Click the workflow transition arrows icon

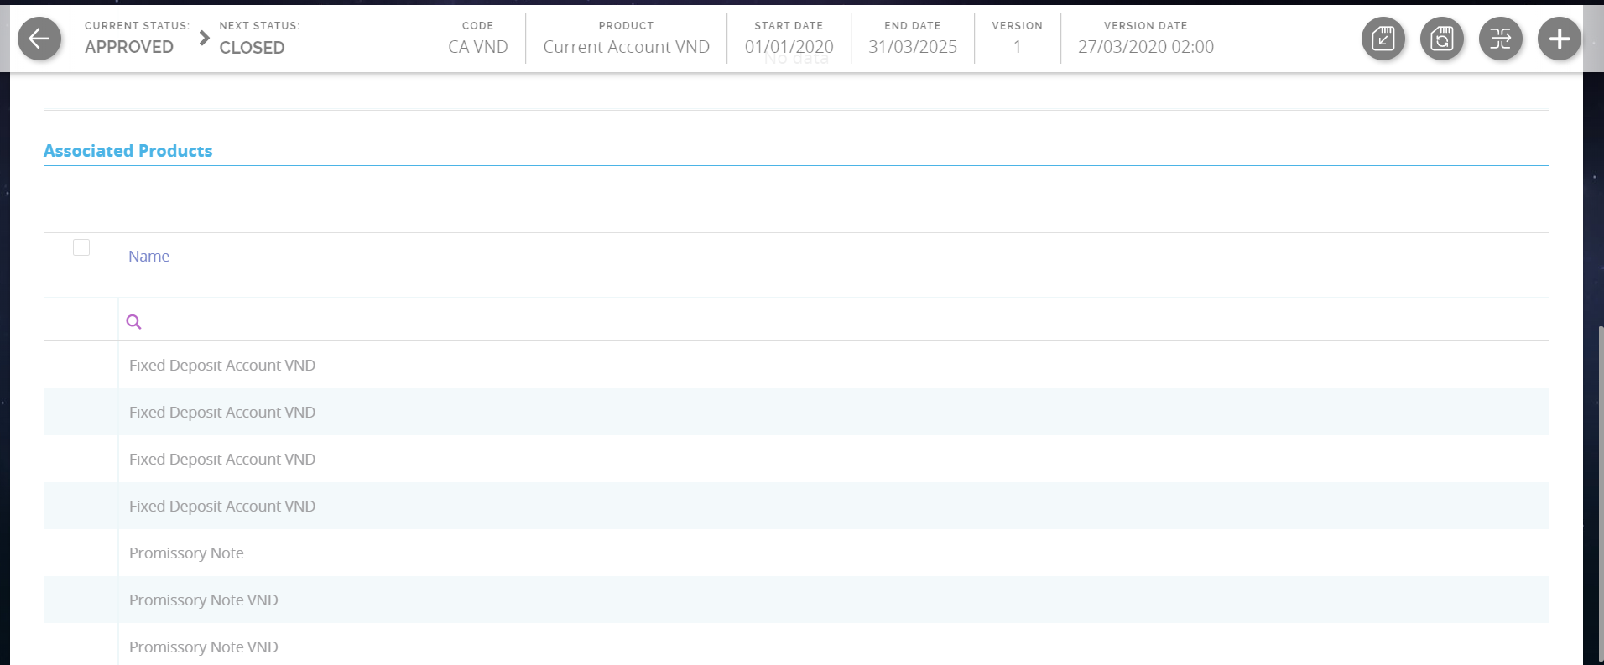click(x=1500, y=39)
